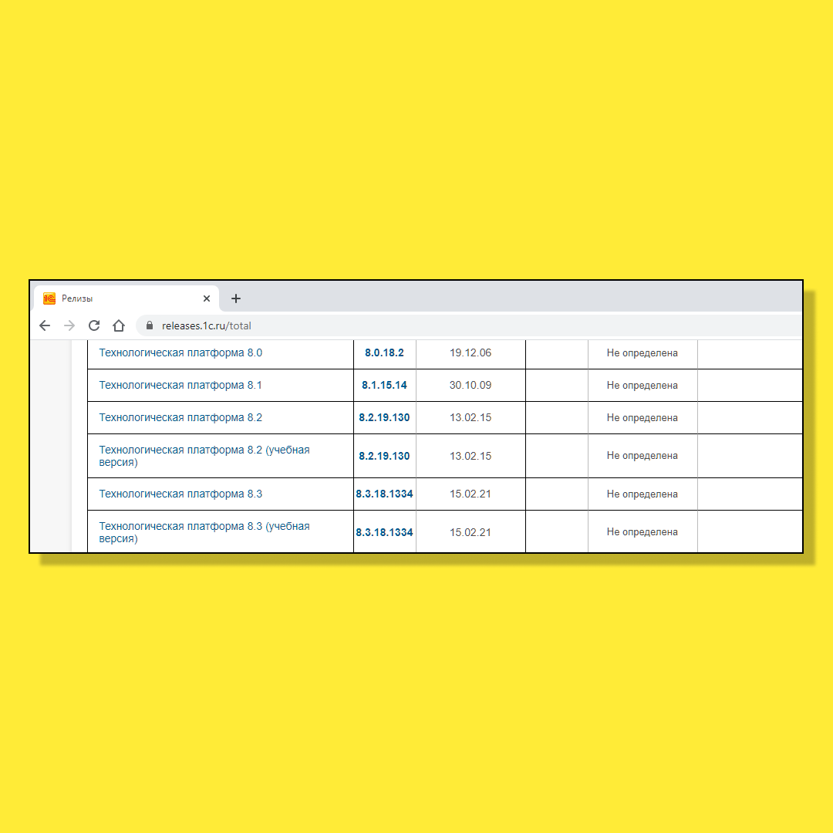Open version 8.1.15.14 link
Viewport: 833px width, 833px height.
tap(384, 385)
